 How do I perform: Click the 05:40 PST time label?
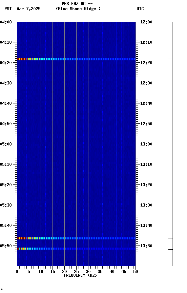6,226
